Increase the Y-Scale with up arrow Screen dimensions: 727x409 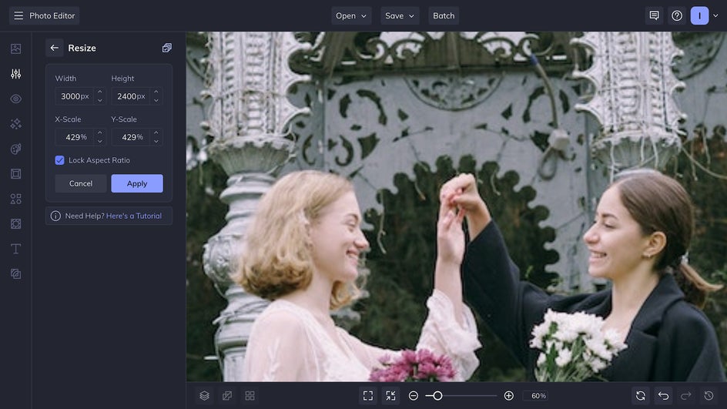(156, 132)
